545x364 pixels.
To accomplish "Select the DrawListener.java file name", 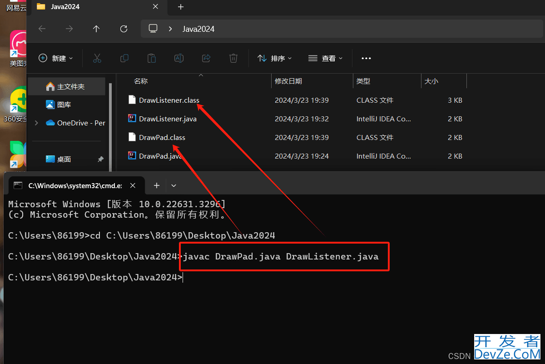I will tap(168, 119).
